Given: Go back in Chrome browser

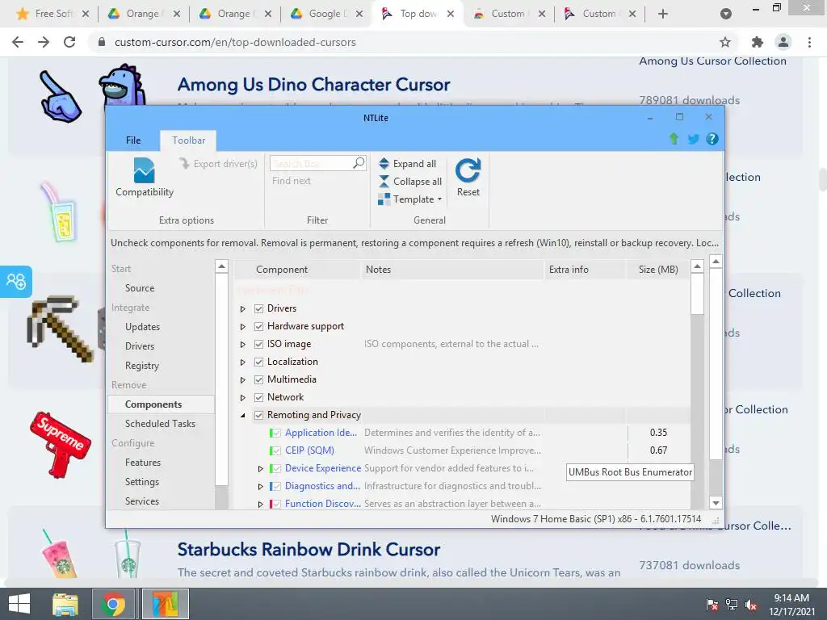Looking at the screenshot, I should tap(18, 42).
